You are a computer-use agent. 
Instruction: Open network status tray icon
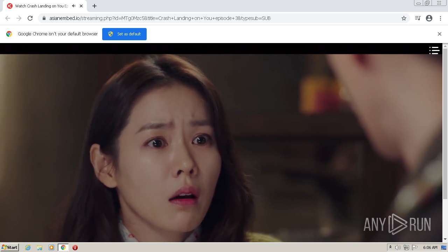406,247
